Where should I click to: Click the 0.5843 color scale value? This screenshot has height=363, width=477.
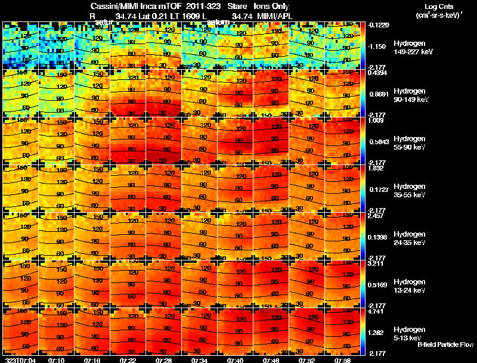pos(379,142)
